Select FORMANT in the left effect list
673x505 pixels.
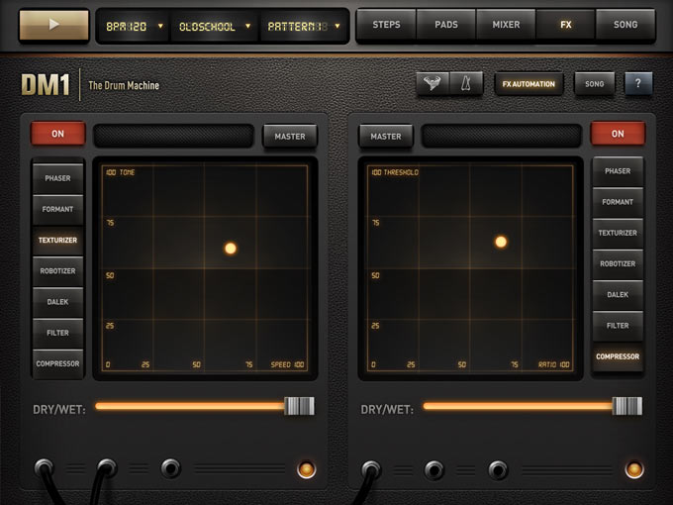pos(58,209)
